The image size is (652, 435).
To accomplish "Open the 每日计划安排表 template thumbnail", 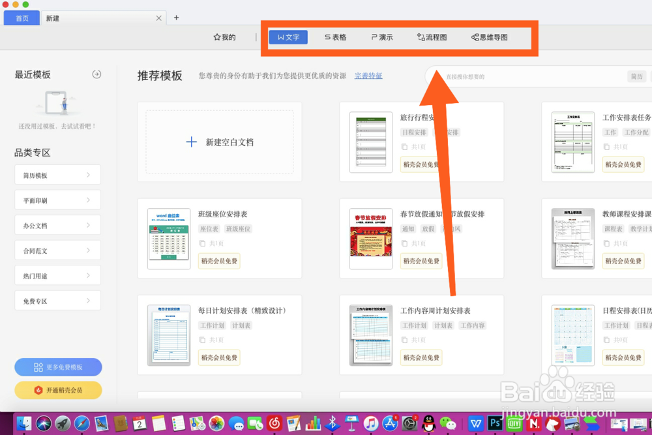I will pyautogui.click(x=169, y=335).
